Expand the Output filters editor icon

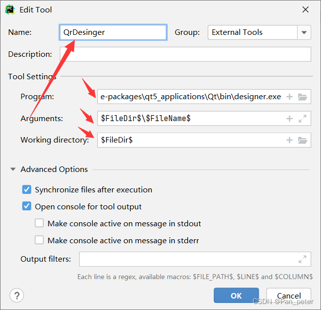click(303, 259)
